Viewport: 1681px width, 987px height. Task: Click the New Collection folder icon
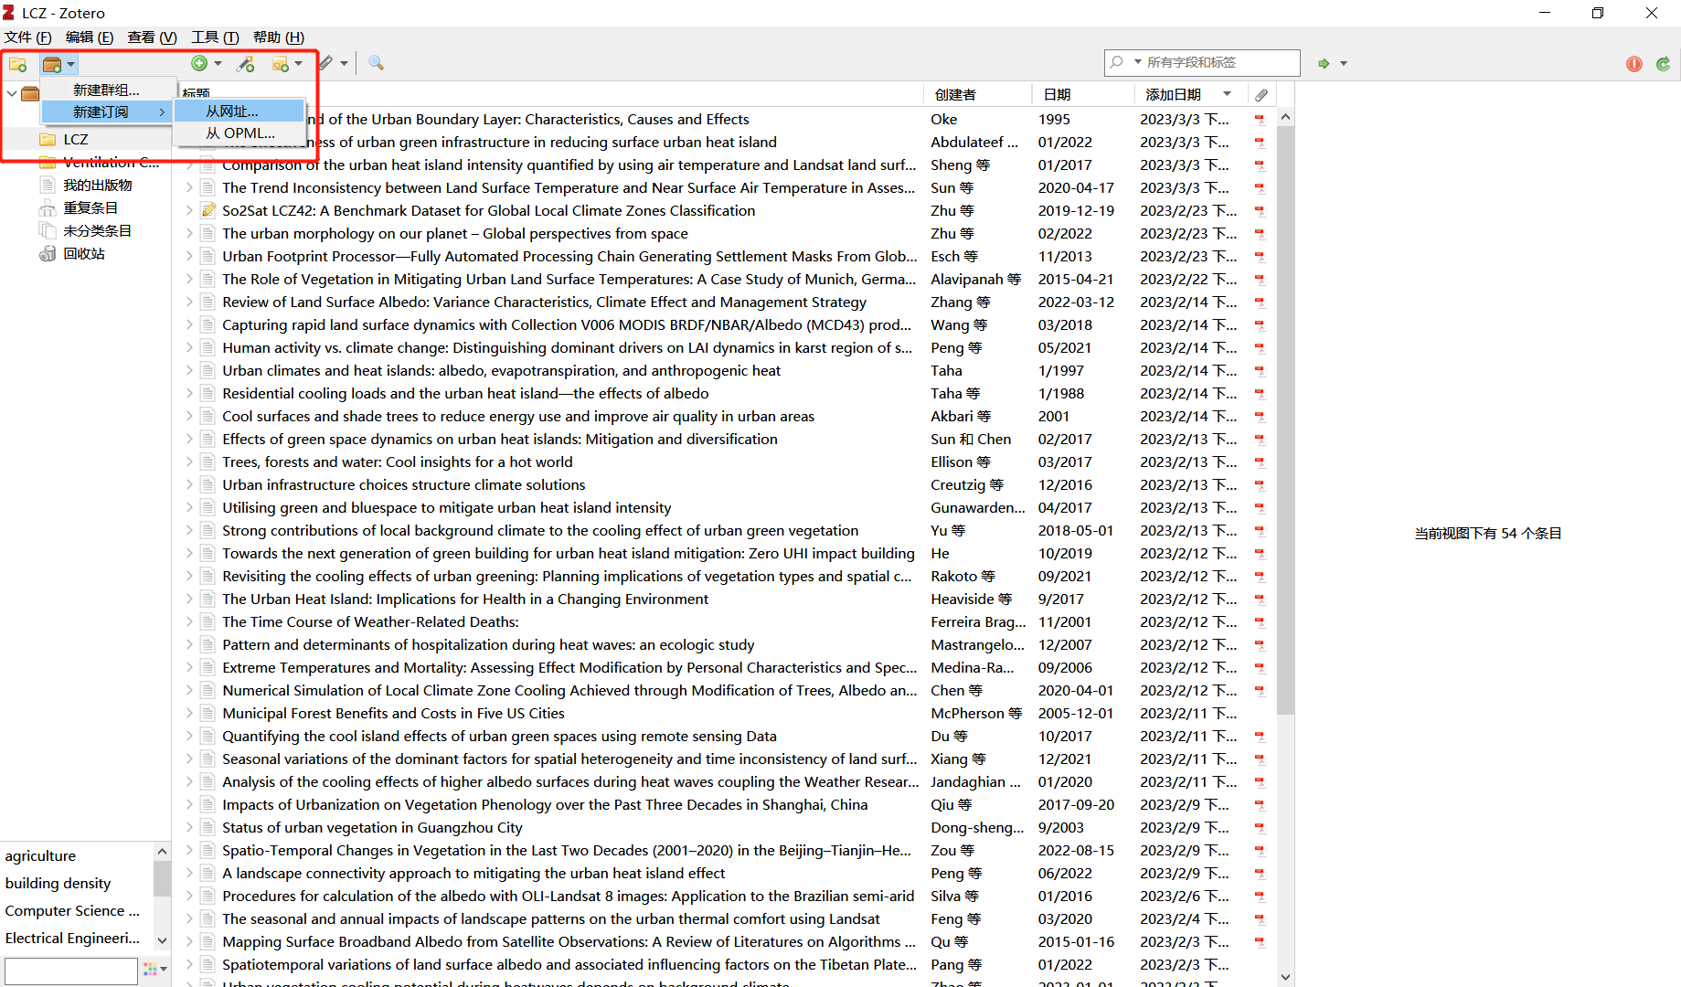point(18,64)
